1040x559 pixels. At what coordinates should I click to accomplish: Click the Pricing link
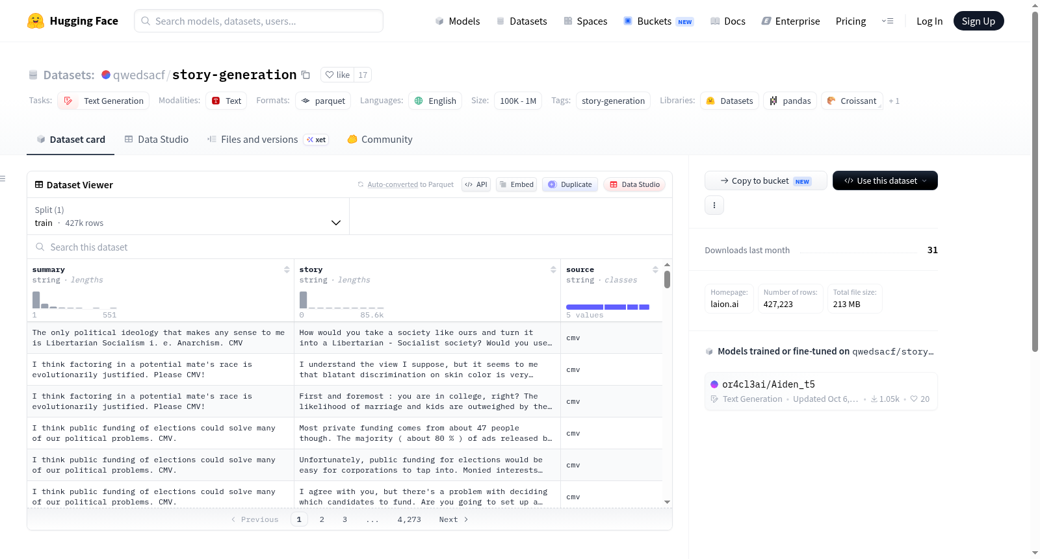click(x=851, y=21)
